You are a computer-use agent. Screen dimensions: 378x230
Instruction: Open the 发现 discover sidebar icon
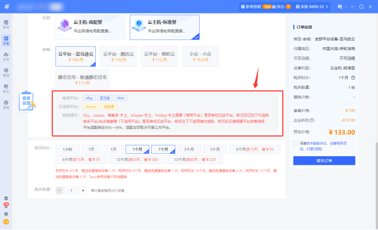(x=6, y=104)
